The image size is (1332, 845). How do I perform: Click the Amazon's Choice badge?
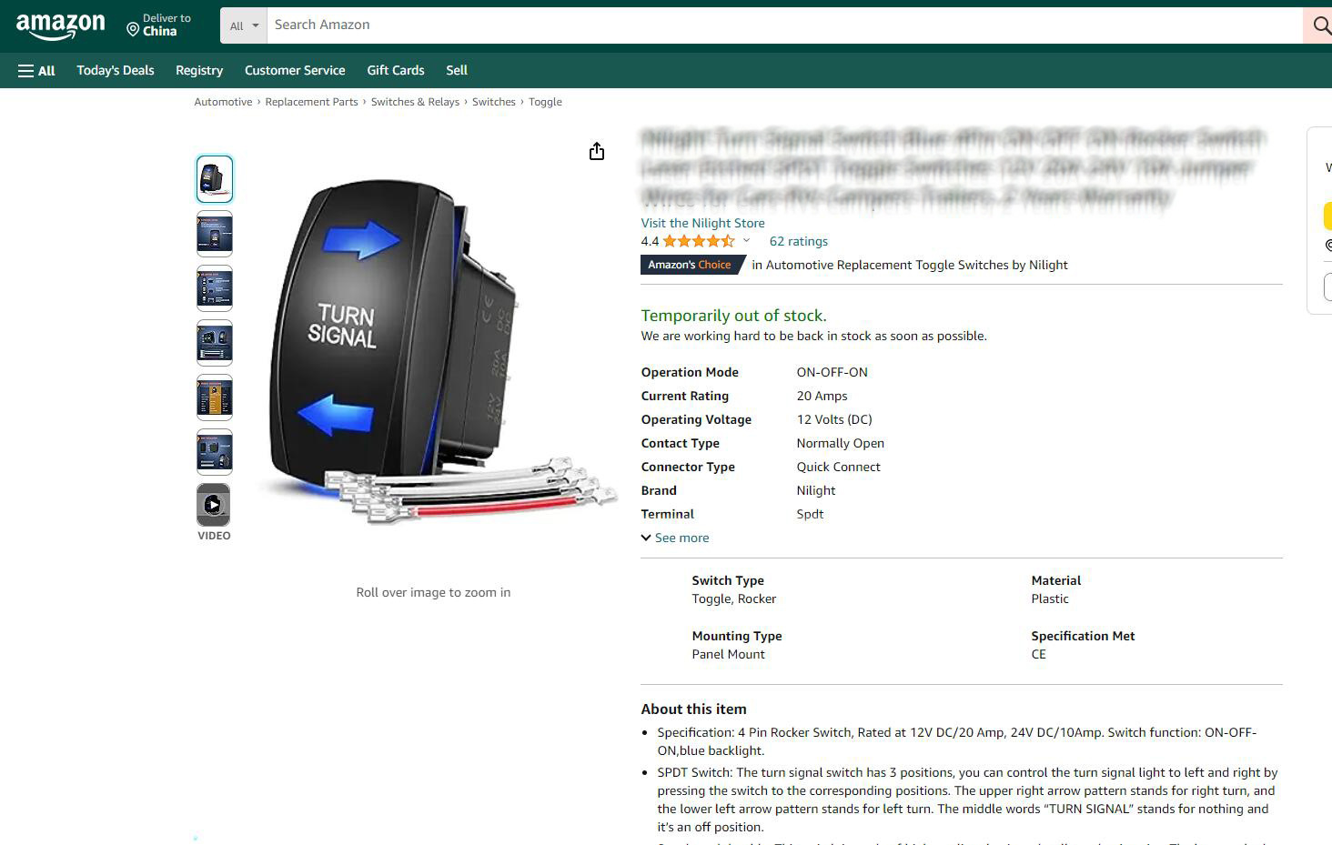(x=689, y=265)
